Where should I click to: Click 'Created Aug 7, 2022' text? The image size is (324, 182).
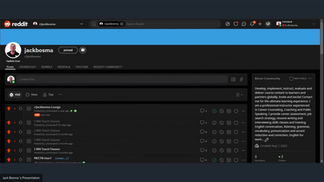tap(274, 146)
